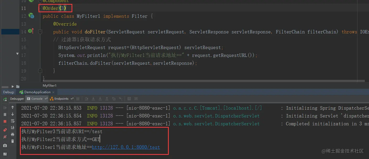
Task: Stop the DemoApplication process
Action: point(5,121)
